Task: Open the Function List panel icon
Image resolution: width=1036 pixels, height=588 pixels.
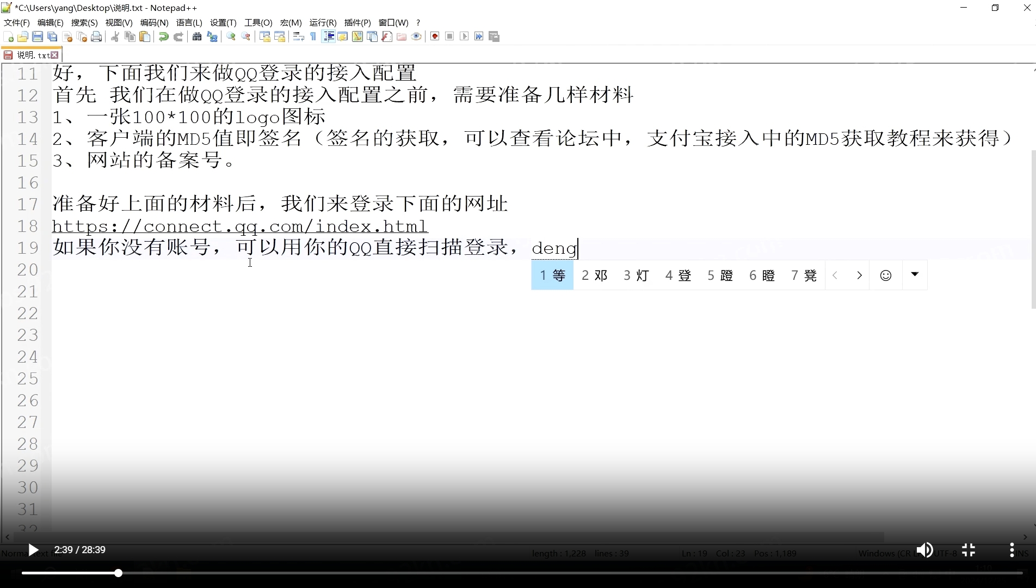Action: [387, 36]
